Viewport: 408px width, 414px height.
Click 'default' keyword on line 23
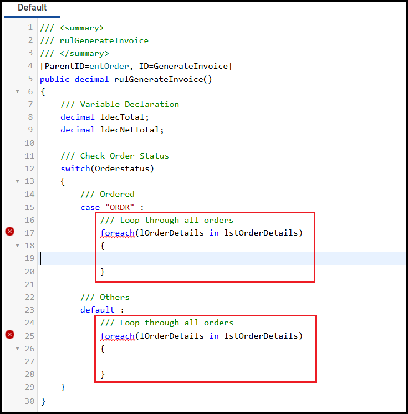[98, 310]
